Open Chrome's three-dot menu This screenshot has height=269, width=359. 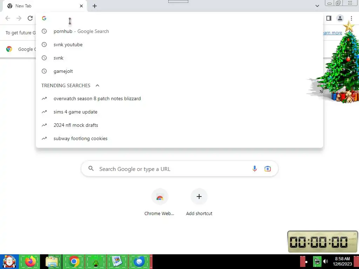tap(351, 18)
